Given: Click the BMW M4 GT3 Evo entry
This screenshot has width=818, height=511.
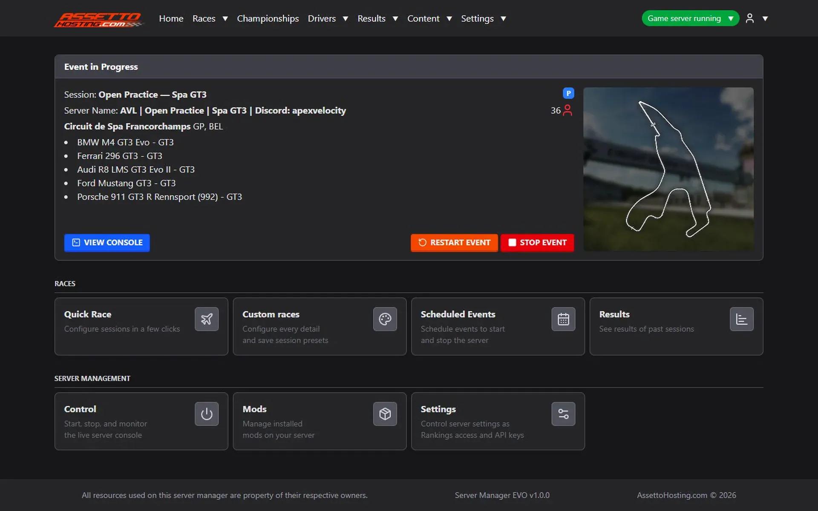Looking at the screenshot, I should click(x=125, y=142).
